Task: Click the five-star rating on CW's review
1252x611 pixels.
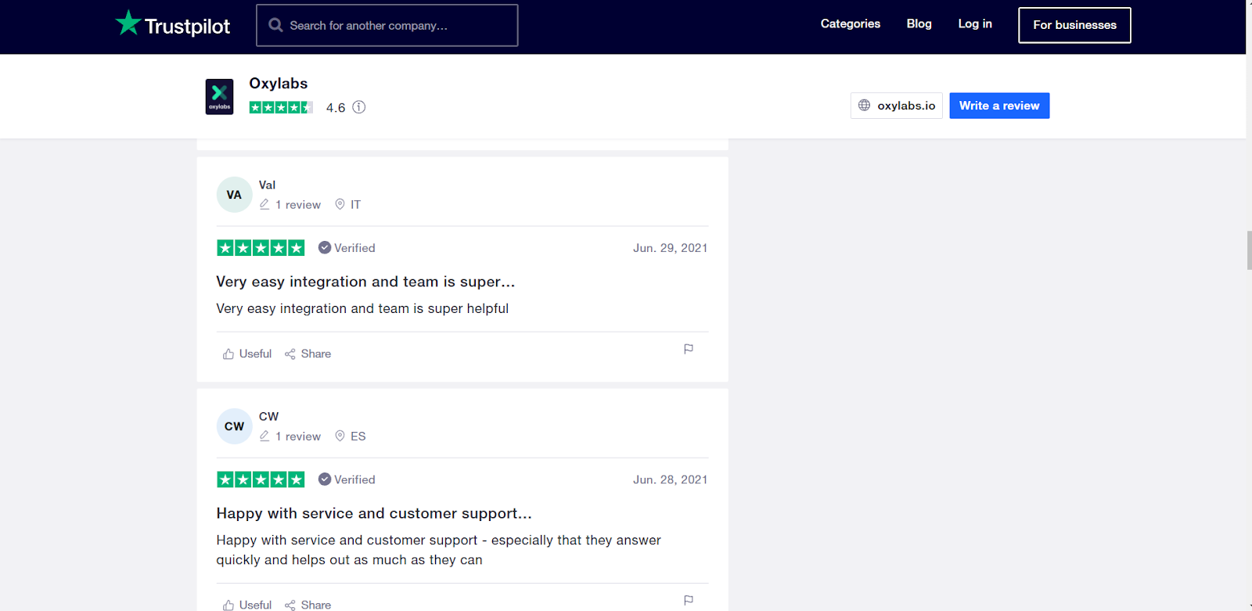Action: 261,480
